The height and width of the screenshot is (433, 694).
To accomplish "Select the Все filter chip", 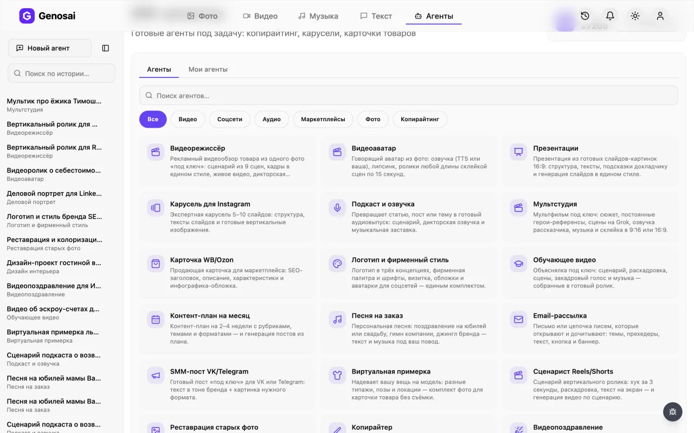I will [x=153, y=119].
